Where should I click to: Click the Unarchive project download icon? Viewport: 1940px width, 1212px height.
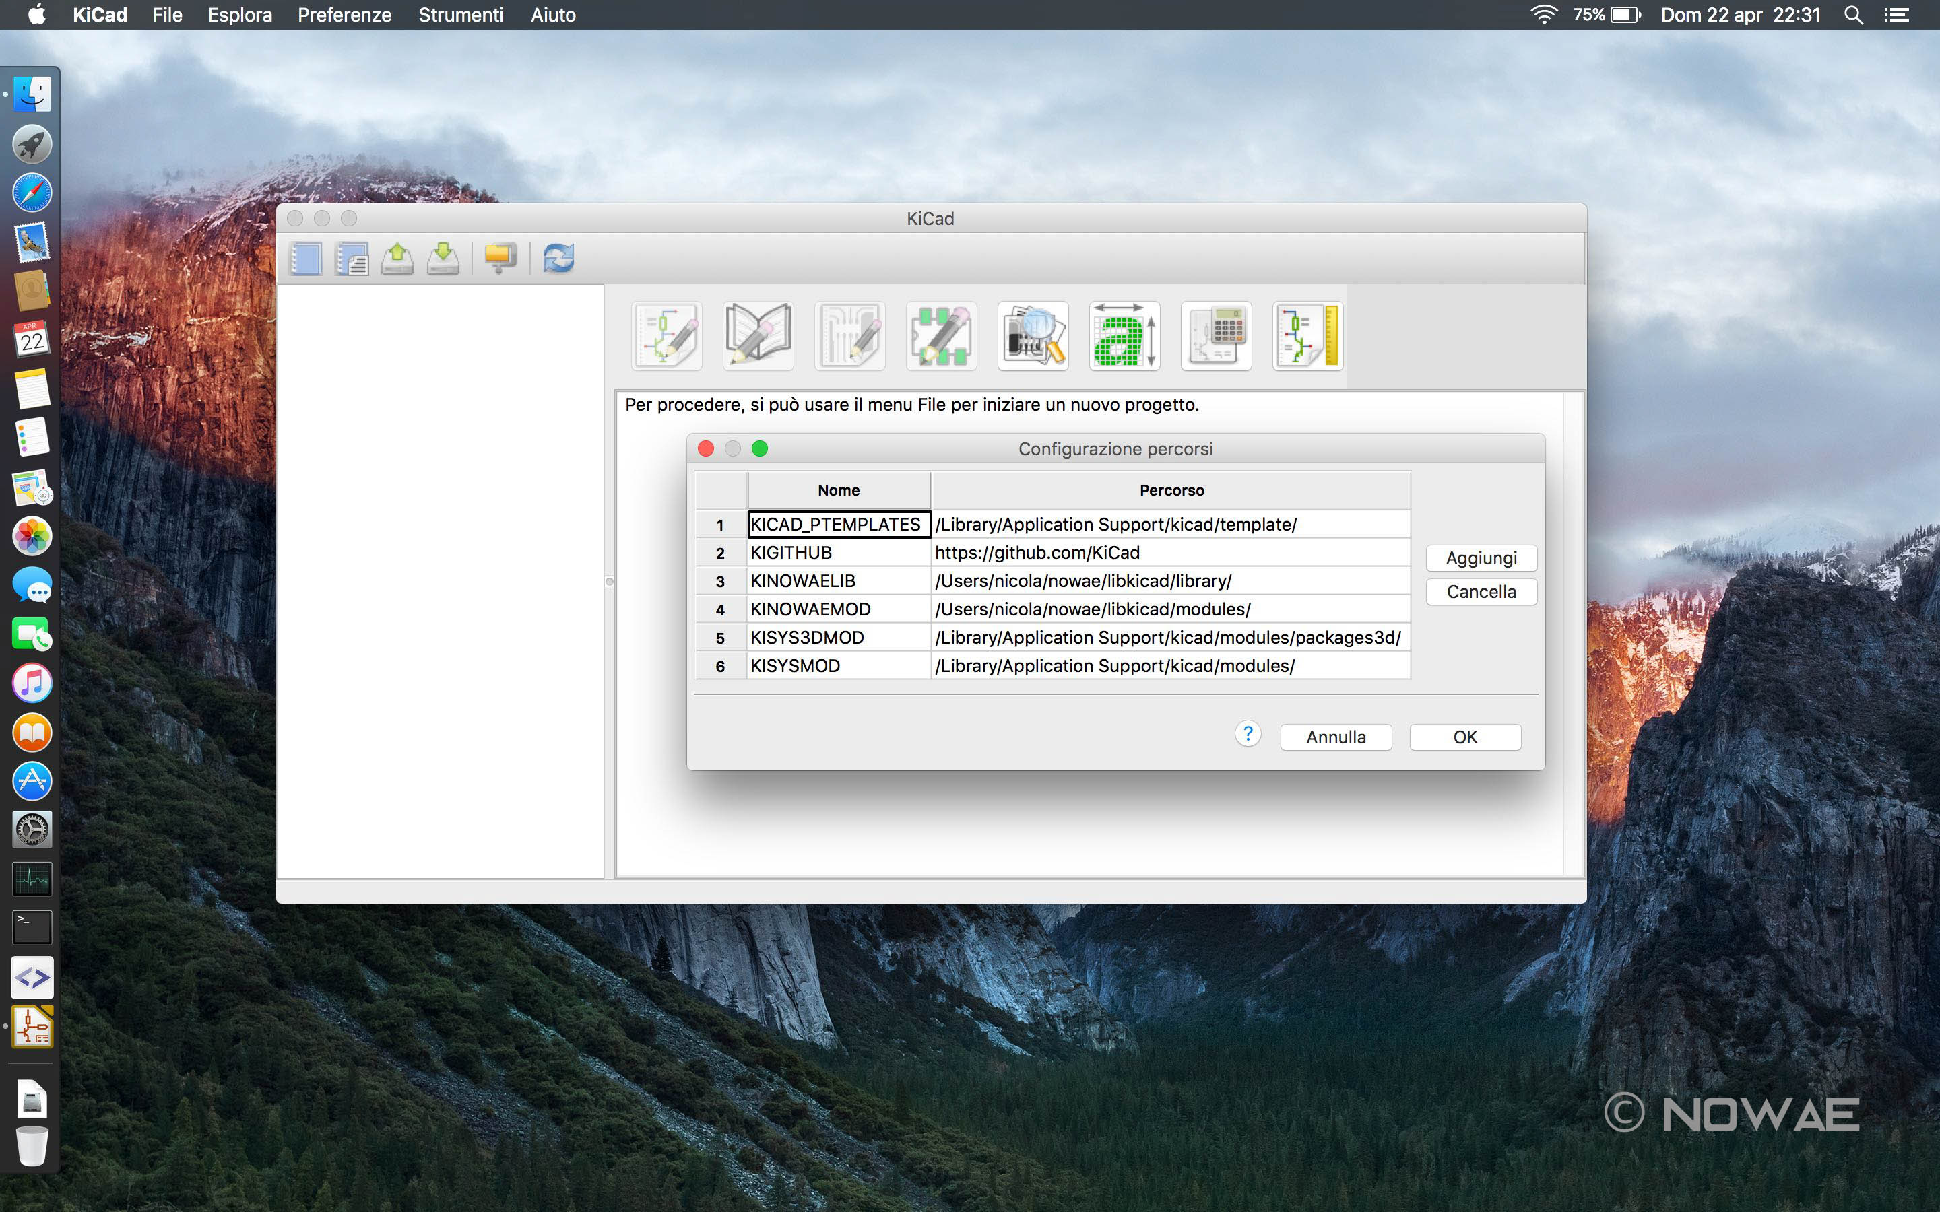(x=443, y=258)
